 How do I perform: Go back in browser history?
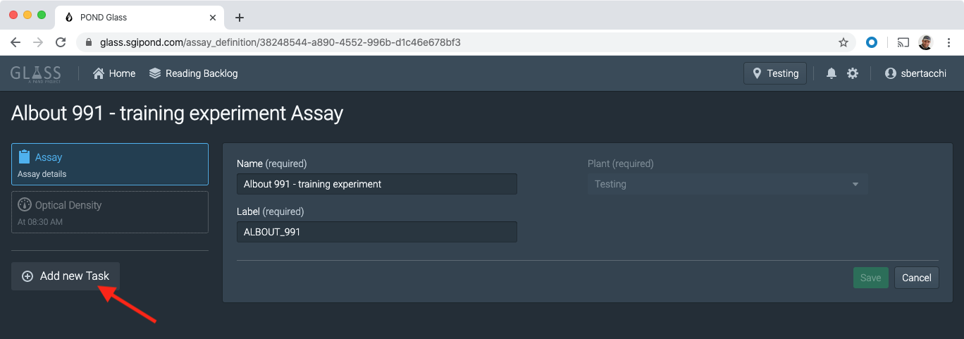click(16, 42)
